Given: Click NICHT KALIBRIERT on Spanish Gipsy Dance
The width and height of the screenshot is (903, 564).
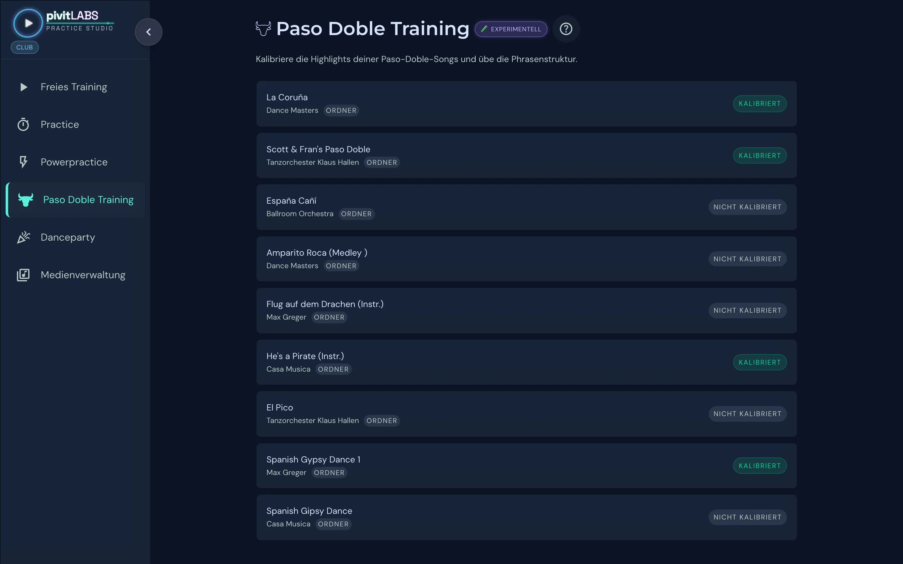Looking at the screenshot, I should pyautogui.click(x=747, y=517).
